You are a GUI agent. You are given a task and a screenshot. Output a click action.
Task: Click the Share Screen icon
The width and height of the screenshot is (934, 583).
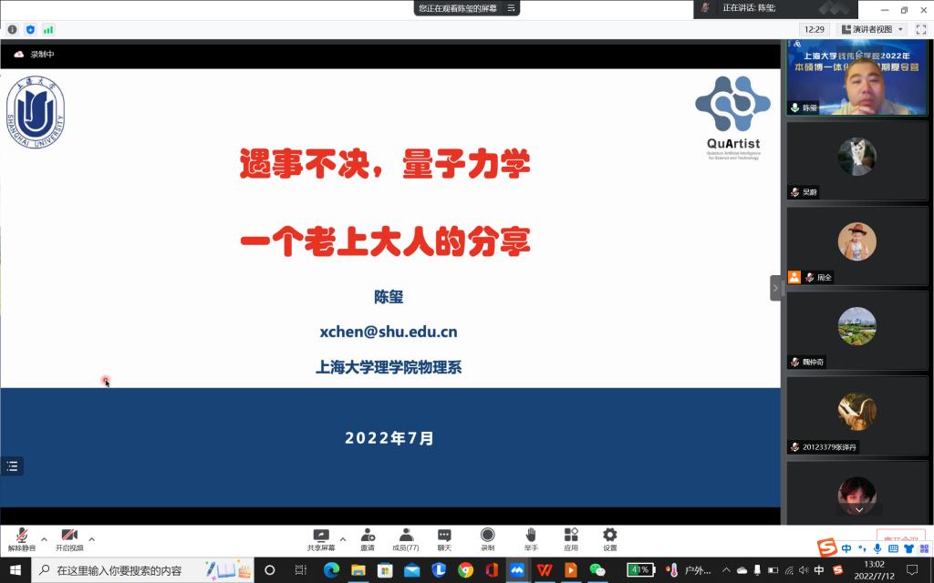coord(320,537)
